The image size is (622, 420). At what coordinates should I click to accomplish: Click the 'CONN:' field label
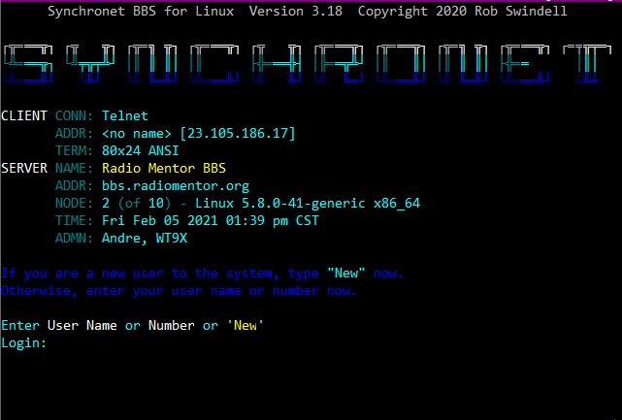(x=74, y=115)
